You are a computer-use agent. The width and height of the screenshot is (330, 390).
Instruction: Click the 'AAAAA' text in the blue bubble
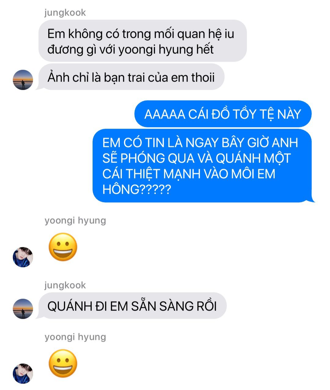[x=165, y=114]
